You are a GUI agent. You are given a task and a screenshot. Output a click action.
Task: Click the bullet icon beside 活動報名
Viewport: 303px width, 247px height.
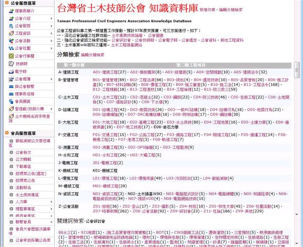point(11,188)
